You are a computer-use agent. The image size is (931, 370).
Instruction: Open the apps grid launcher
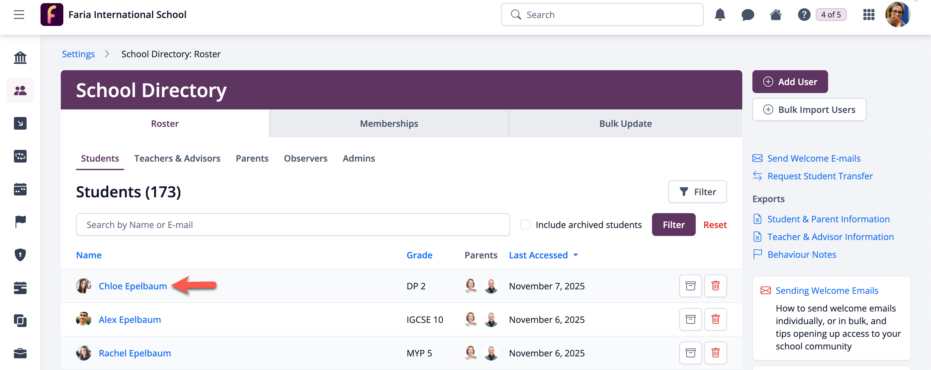tap(869, 15)
